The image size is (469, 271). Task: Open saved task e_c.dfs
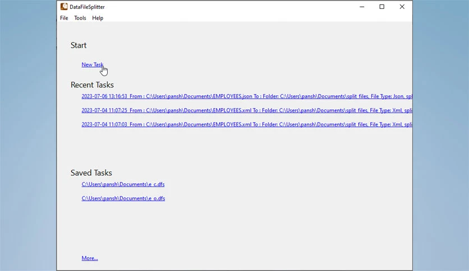123,184
